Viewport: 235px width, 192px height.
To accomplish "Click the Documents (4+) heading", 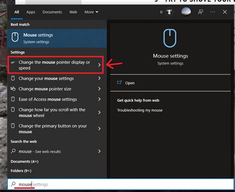I will tap(24, 161).
